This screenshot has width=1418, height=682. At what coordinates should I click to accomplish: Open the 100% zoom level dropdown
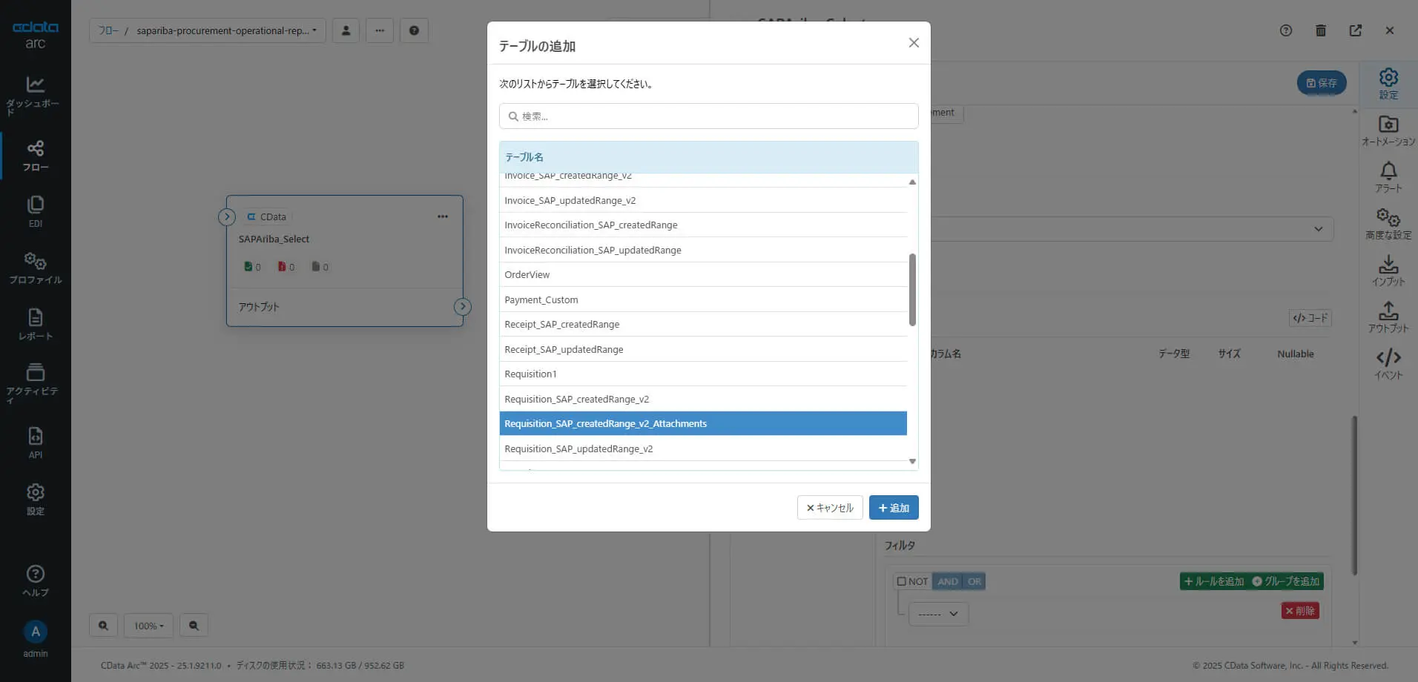pos(148,626)
